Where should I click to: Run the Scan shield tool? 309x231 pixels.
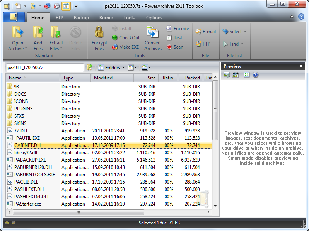[x=169, y=47]
